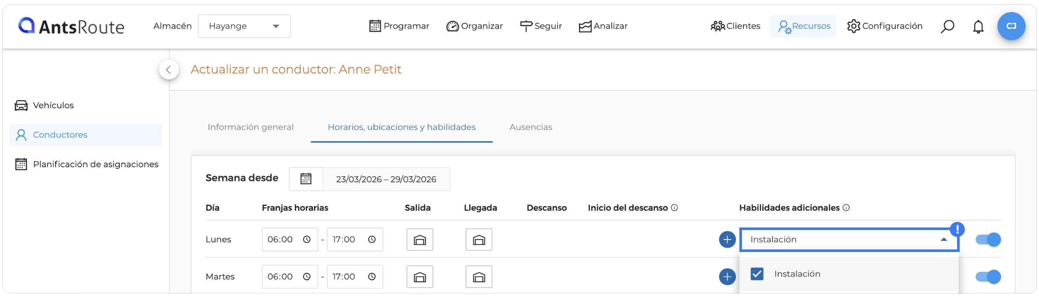
Task: Open the Programar menu
Action: coord(399,26)
